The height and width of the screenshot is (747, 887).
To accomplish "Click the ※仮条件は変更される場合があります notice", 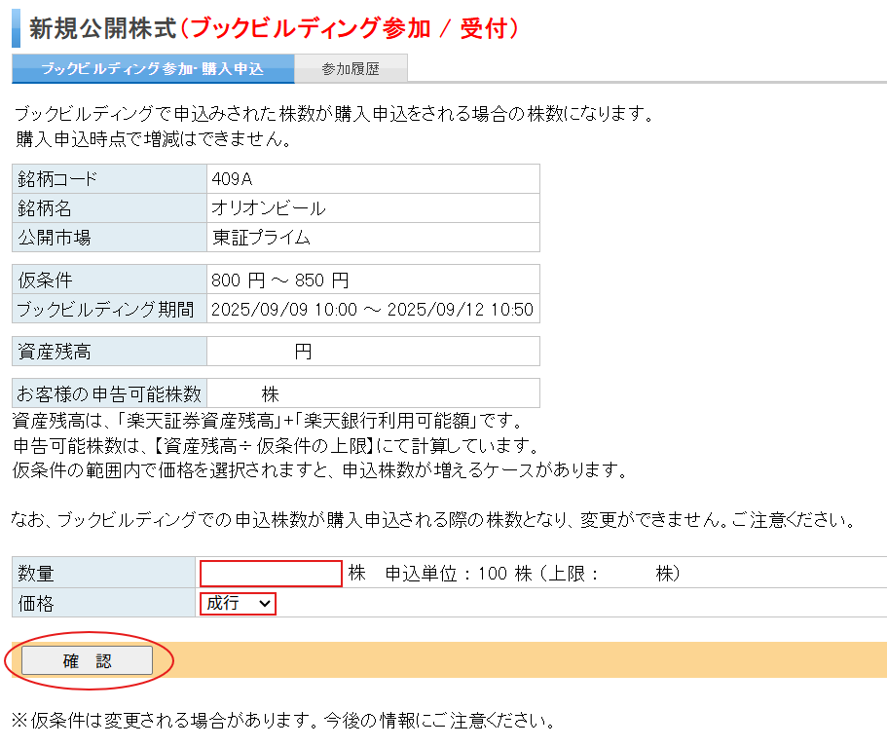I will [x=282, y=722].
